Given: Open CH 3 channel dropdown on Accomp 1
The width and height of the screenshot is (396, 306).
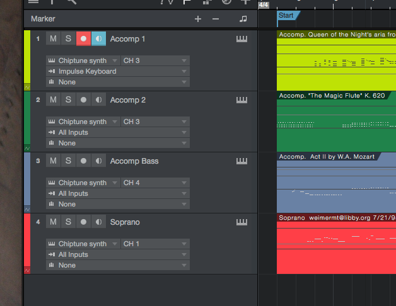Looking at the screenshot, I should (155, 60).
